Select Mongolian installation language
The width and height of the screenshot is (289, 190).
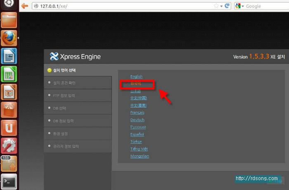(x=140, y=156)
